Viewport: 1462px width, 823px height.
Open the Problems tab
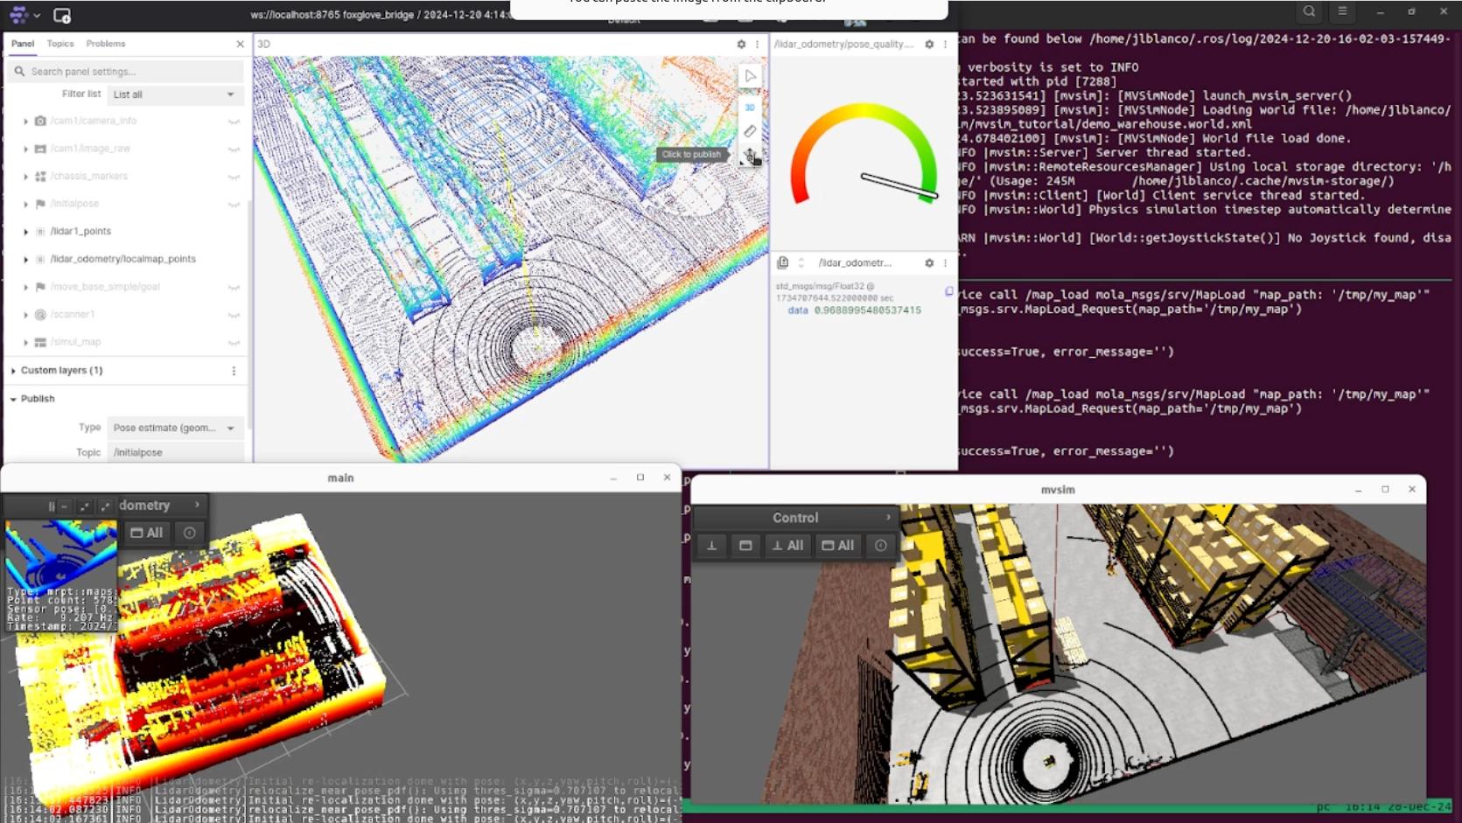tap(106, 44)
